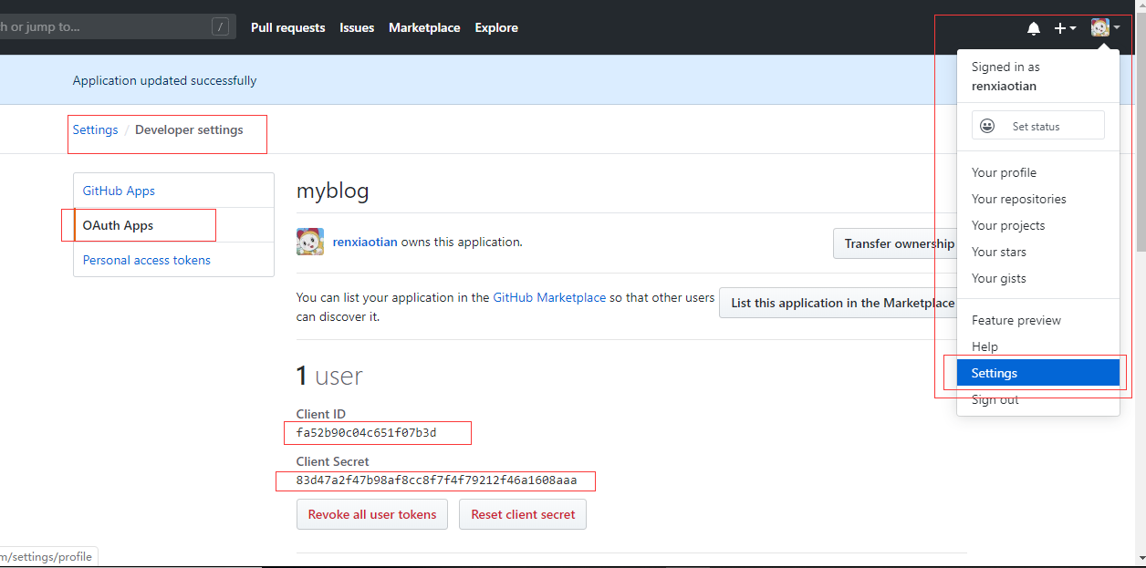The width and height of the screenshot is (1146, 568).
Task: Open Pull requests in top navigation
Action: (x=288, y=27)
